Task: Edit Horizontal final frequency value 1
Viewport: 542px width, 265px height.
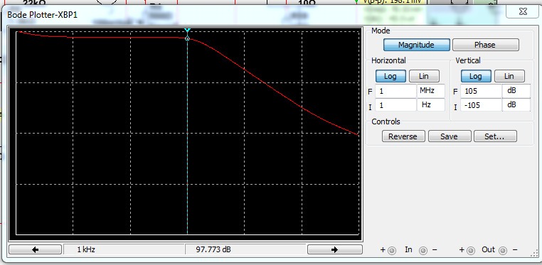Action: [395, 92]
